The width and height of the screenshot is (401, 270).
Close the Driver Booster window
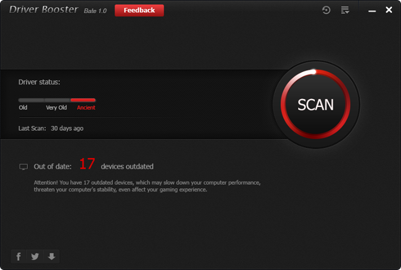pyautogui.click(x=389, y=10)
